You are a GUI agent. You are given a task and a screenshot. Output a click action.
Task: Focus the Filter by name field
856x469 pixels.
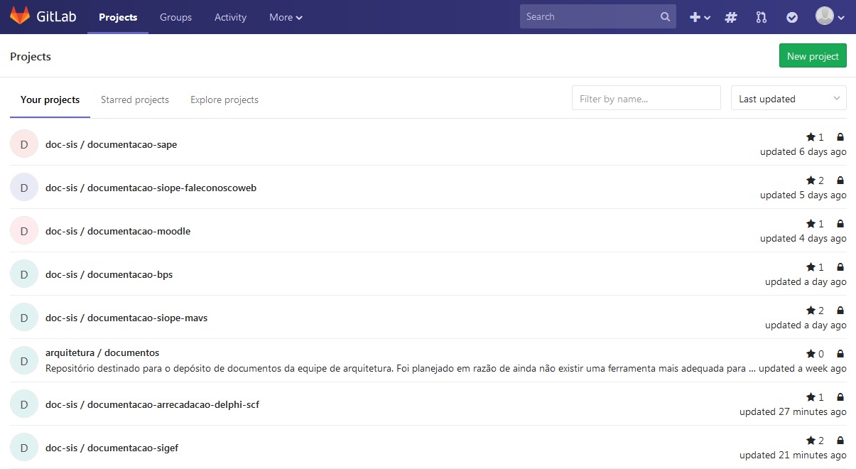click(646, 99)
